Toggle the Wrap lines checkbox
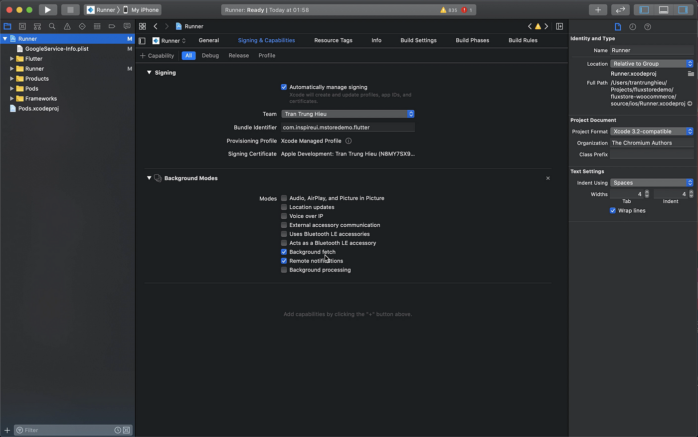The width and height of the screenshot is (698, 437). tap(613, 211)
